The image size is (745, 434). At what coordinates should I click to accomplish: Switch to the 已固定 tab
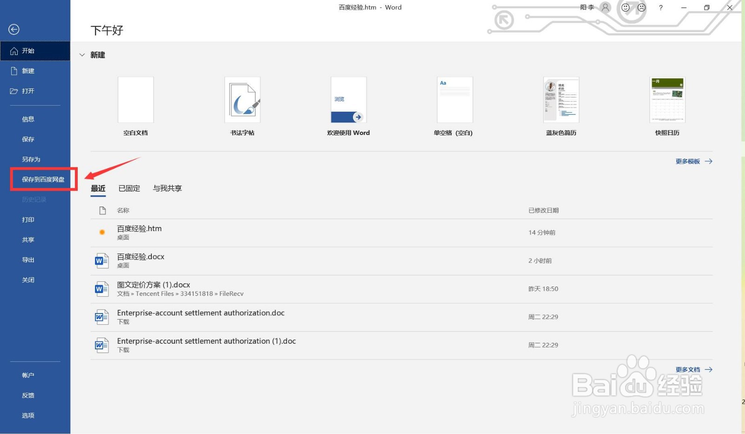pyautogui.click(x=129, y=188)
